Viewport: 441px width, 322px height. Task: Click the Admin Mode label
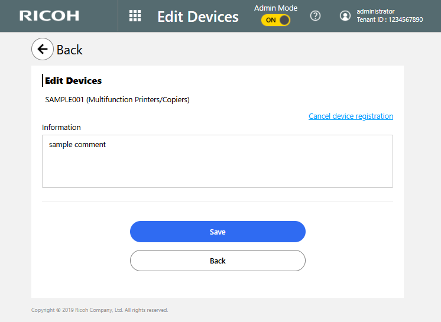275,8
